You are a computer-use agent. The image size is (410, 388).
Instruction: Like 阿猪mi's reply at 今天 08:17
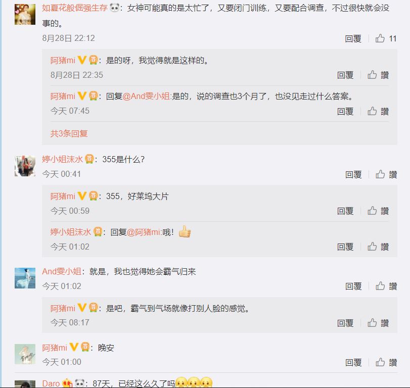(x=378, y=323)
